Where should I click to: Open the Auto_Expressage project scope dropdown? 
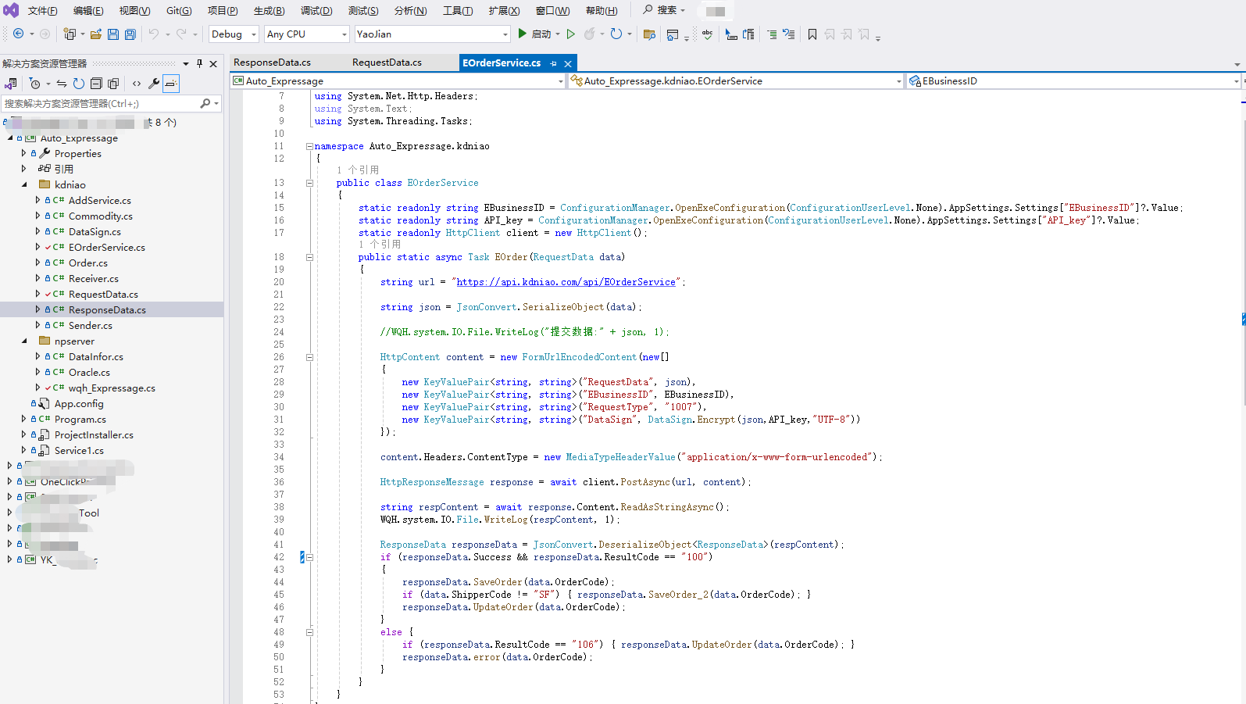pos(398,80)
